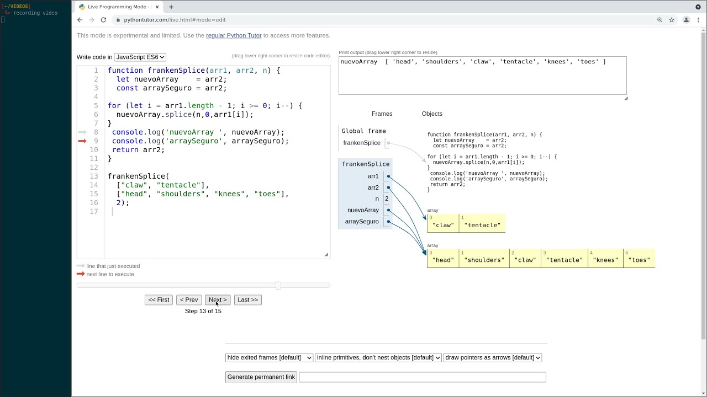Click the browser forward arrow
The width and height of the screenshot is (707, 397).
point(92,20)
